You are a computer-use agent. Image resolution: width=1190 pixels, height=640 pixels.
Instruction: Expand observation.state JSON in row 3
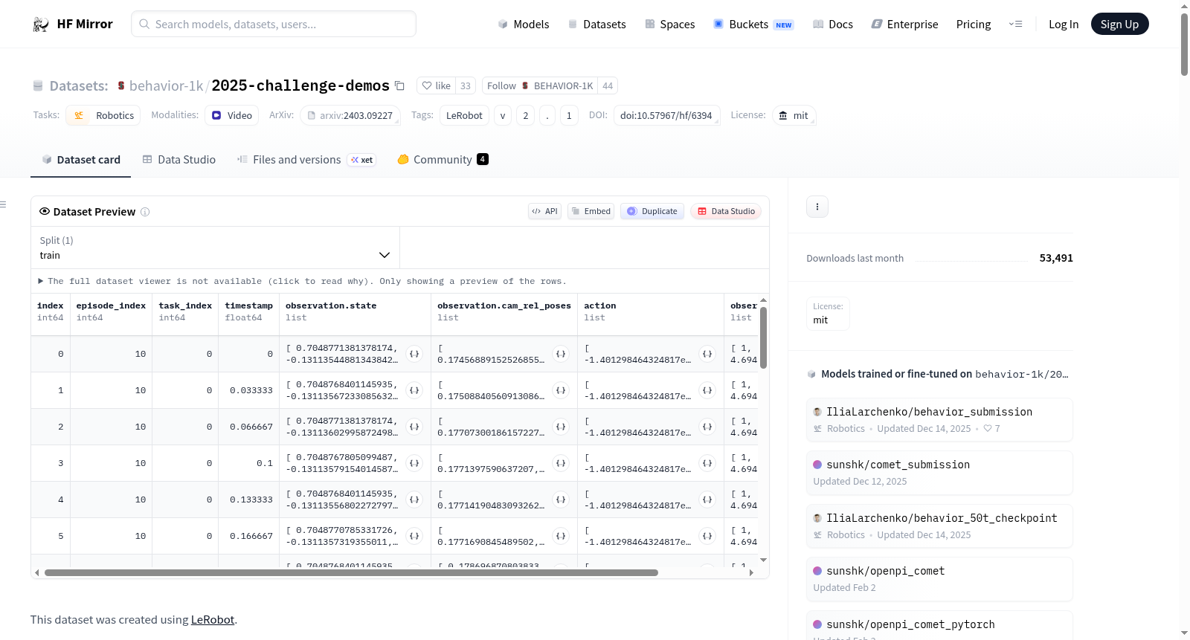415,463
